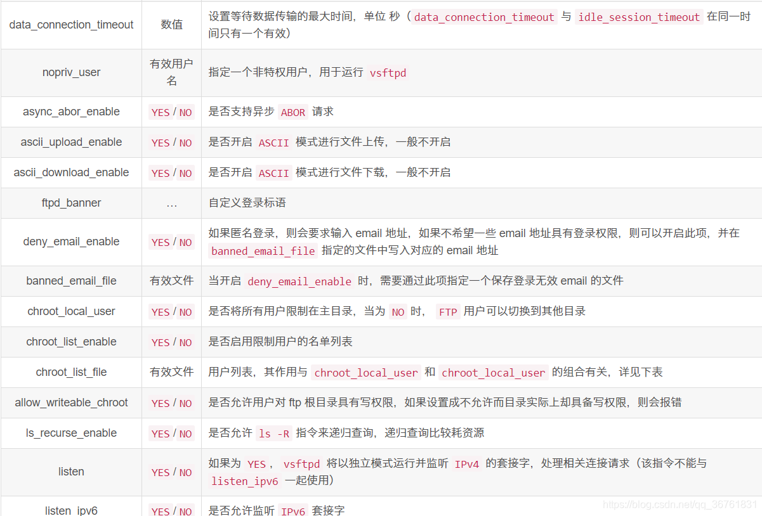The image size is (762, 516).
Task: Click the ftpd_banner row label
Action: pyautogui.click(x=71, y=203)
